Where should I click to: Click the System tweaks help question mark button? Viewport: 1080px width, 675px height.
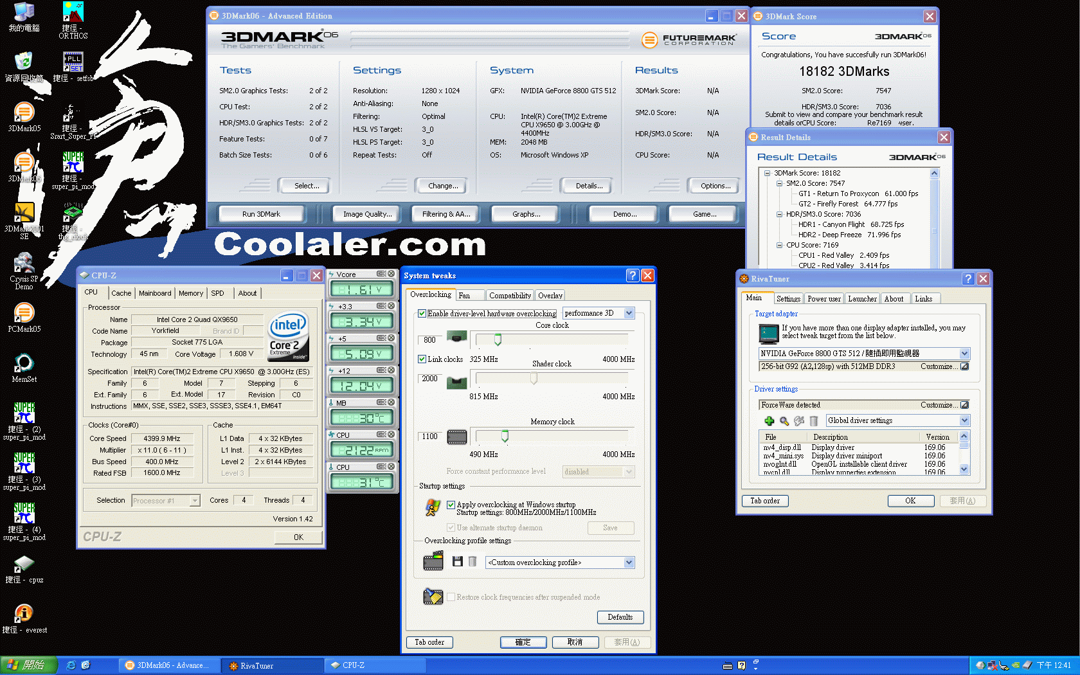click(633, 275)
